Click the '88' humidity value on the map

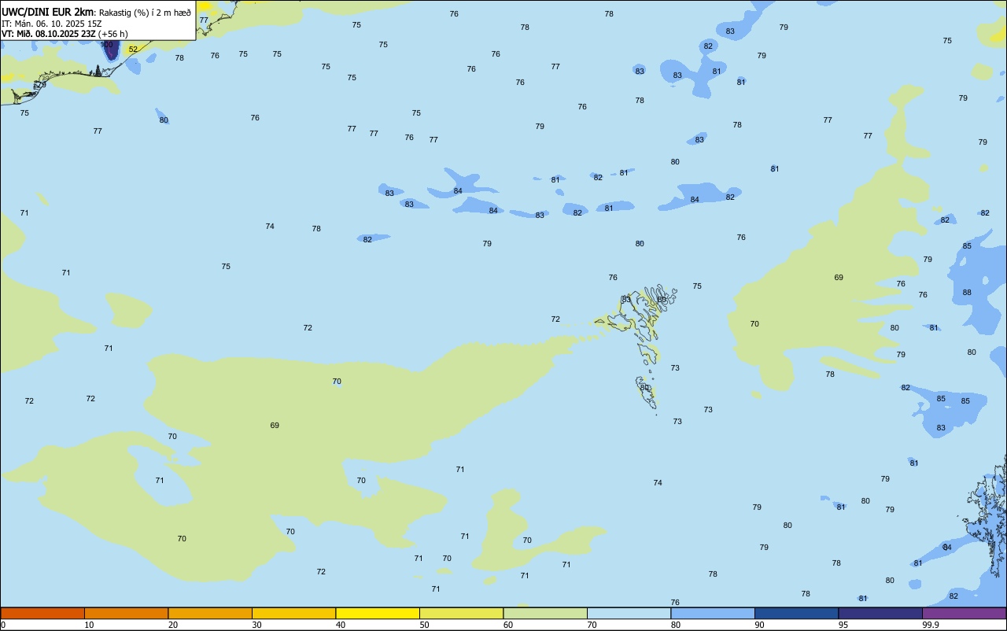pyautogui.click(x=967, y=293)
